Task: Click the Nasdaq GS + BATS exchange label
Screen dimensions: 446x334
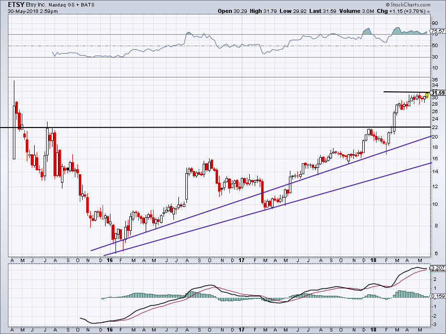Action: pyautogui.click(x=71, y=5)
